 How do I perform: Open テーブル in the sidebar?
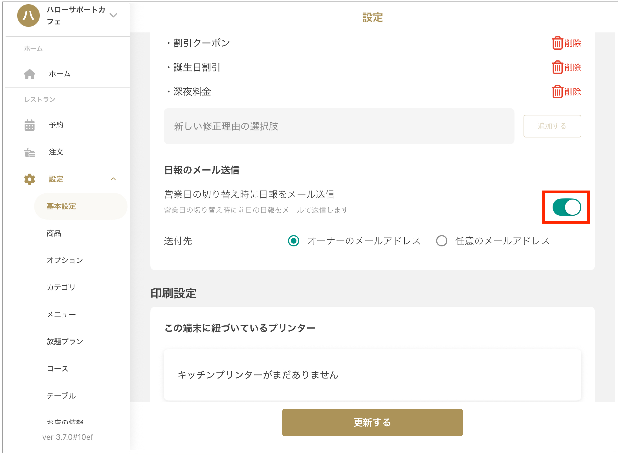click(61, 396)
